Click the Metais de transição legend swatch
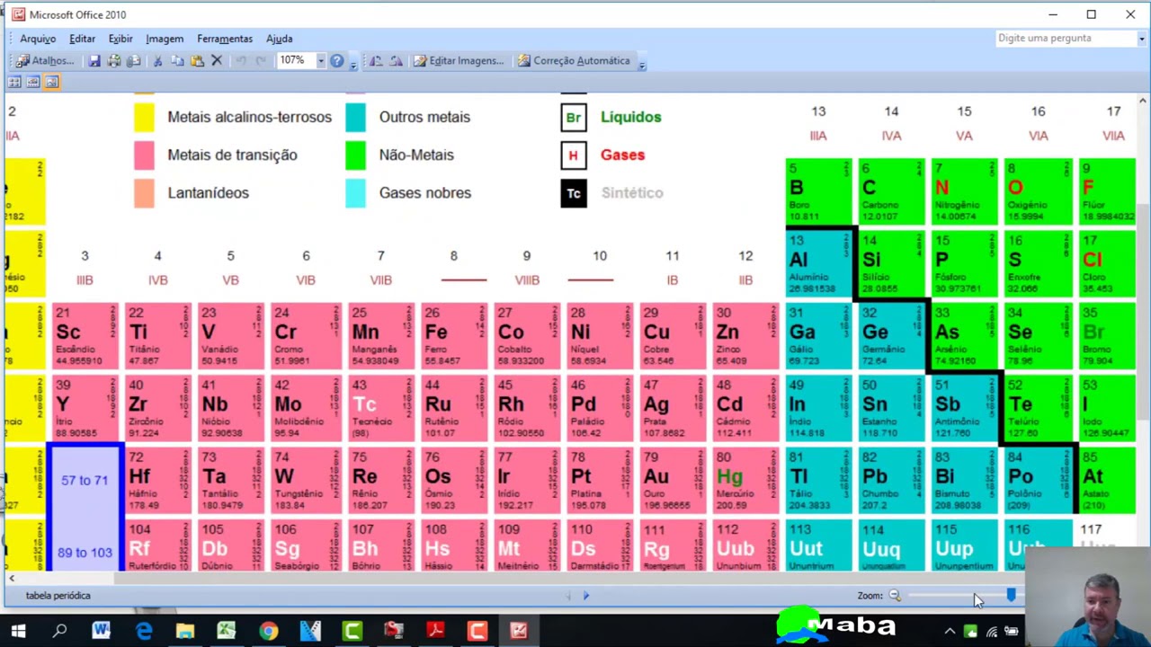1151x647 pixels. click(x=144, y=155)
